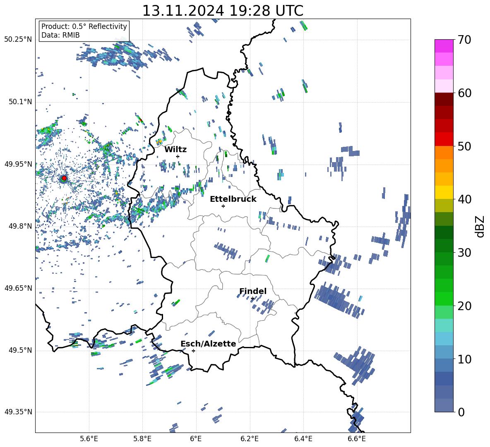Click the large blue echo east of Findel outside border
Screen dimensions: 490x447
tap(339, 300)
